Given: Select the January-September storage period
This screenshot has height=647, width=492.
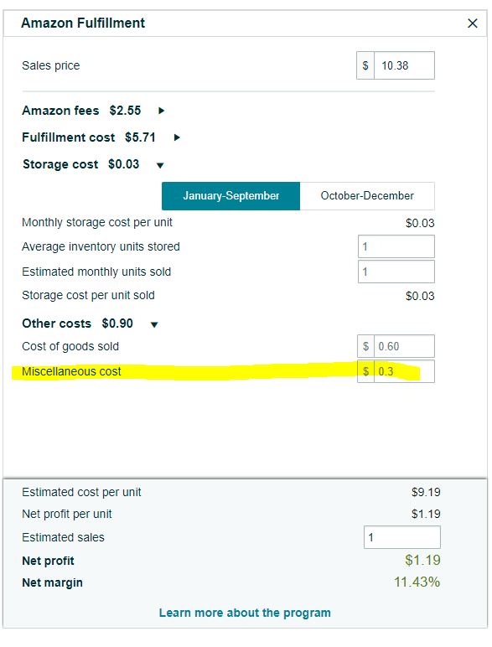Looking at the screenshot, I should [230, 196].
